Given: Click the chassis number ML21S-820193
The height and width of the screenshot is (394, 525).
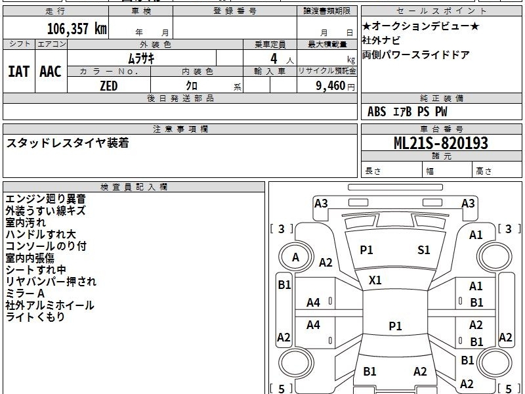Looking at the screenshot, I should [x=440, y=143].
